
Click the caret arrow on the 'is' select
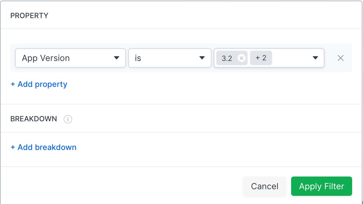pos(202,58)
